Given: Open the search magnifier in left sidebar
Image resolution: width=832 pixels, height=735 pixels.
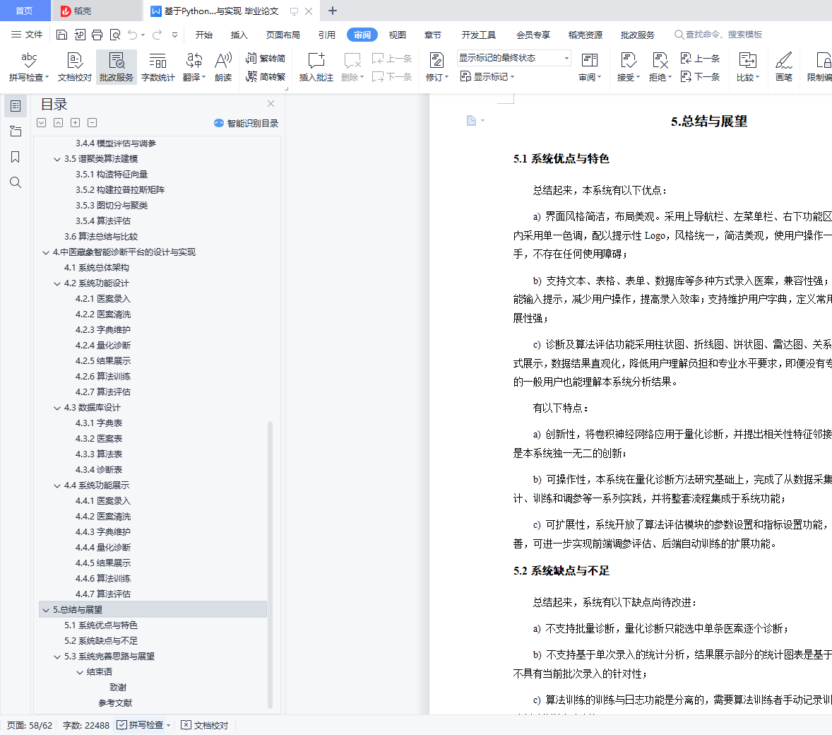Looking at the screenshot, I should click(x=16, y=182).
